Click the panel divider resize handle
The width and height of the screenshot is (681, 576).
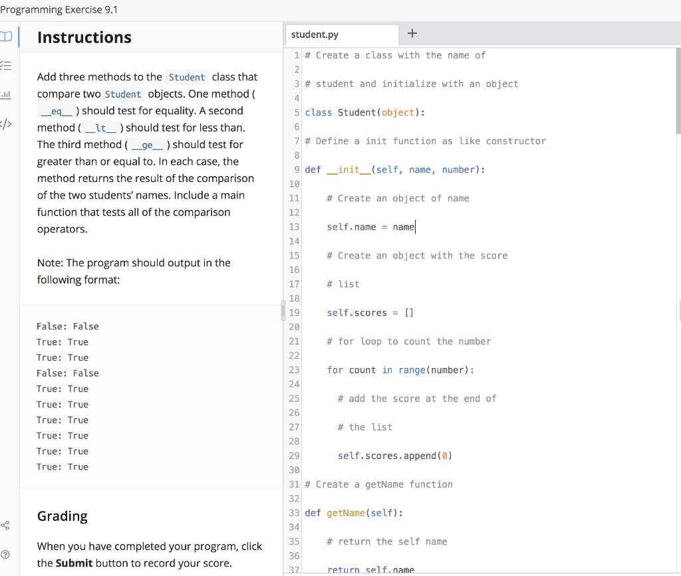[x=283, y=310]
